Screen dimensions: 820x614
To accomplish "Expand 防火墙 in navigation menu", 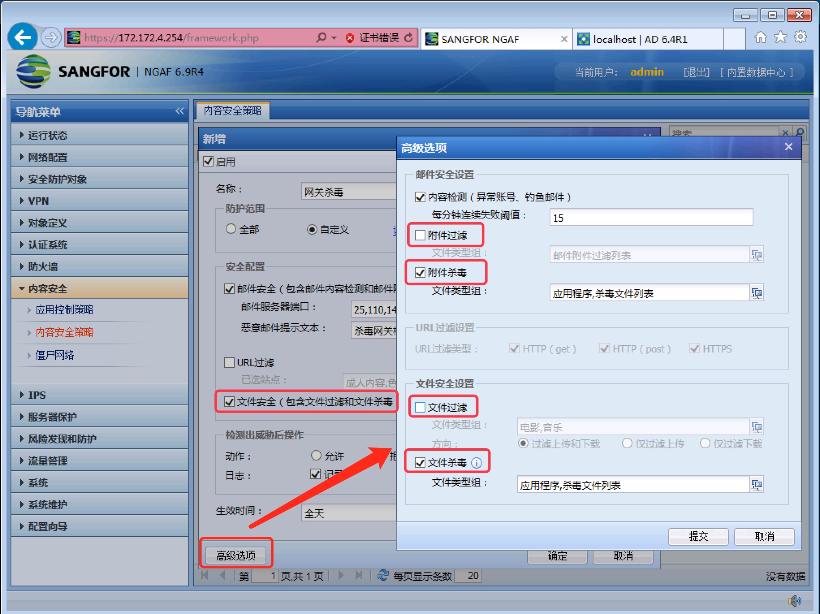I will click(43, 267).
